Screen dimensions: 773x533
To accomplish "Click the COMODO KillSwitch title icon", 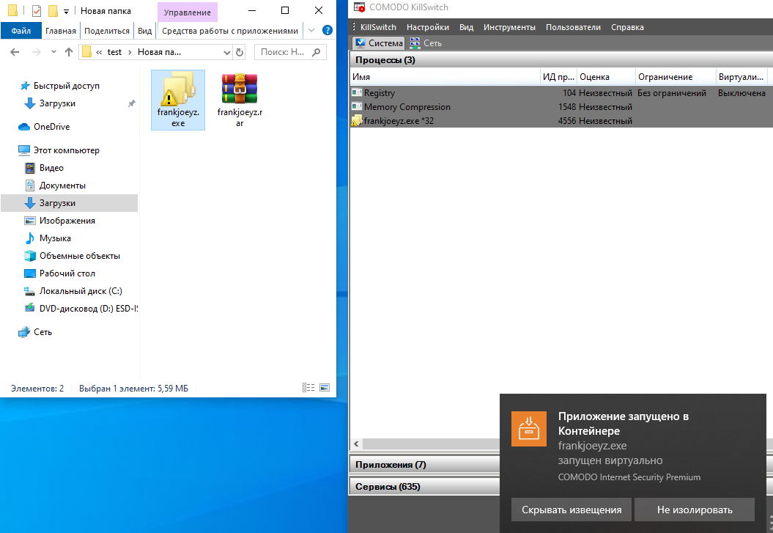I will [x=359, y=7].
